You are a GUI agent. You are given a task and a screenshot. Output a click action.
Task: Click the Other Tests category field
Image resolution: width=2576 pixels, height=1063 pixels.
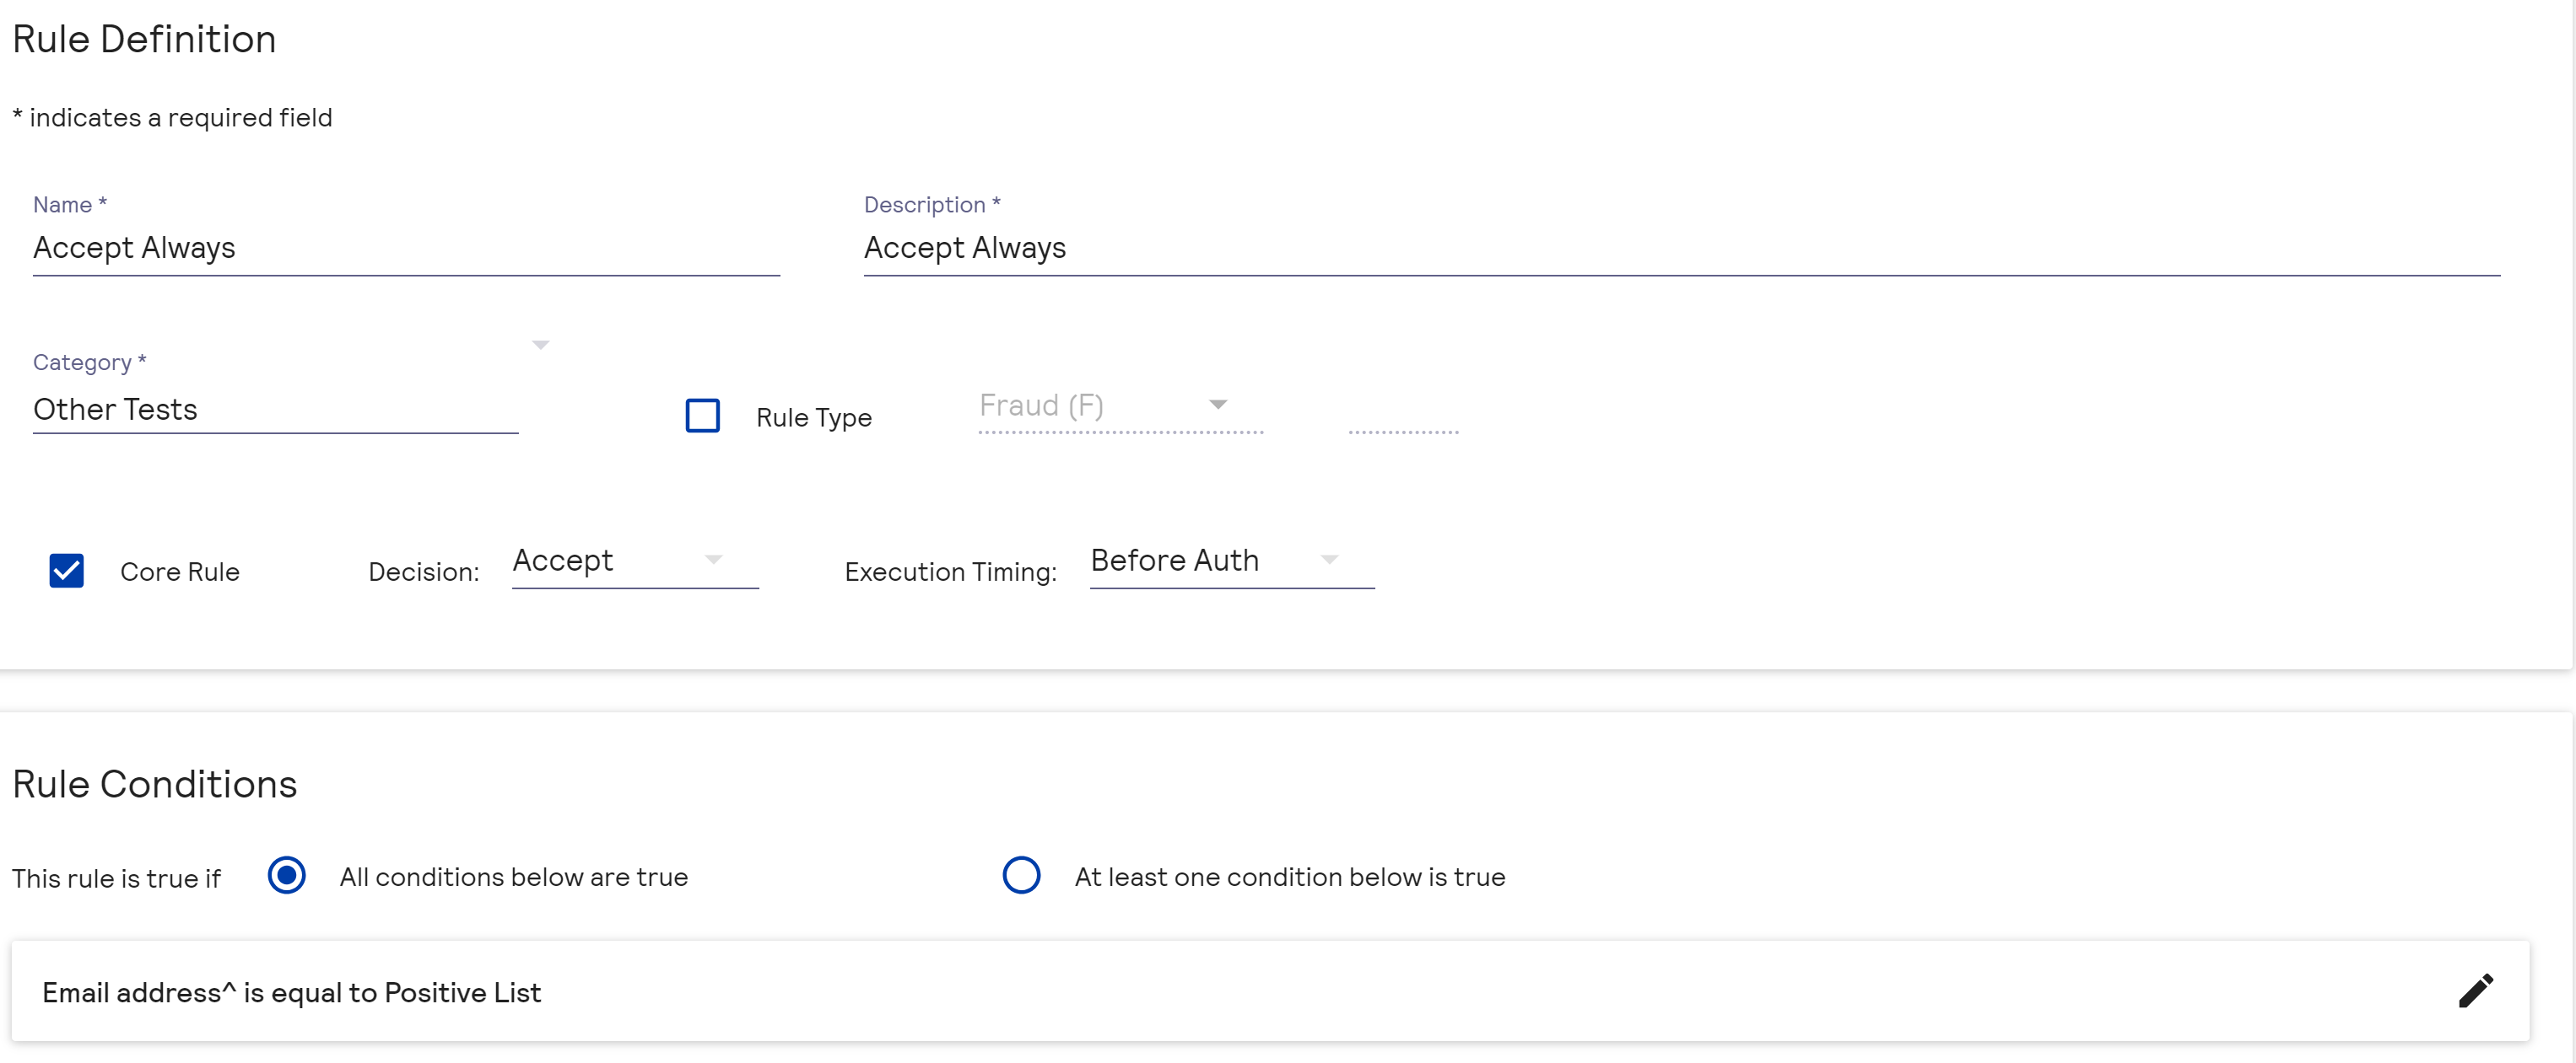(275, 410)
